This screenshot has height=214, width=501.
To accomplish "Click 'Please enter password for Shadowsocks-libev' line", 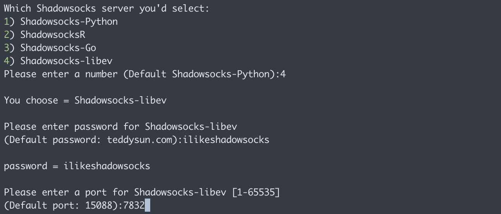I will tap(120, 127).
